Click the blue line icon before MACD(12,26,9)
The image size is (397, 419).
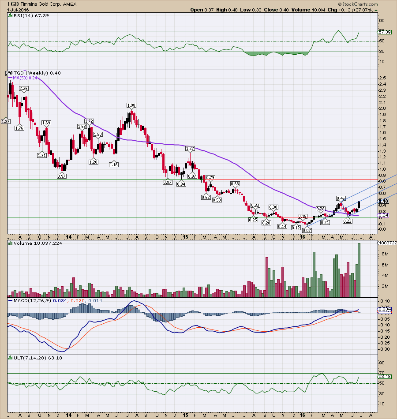[x=11, y=301]
